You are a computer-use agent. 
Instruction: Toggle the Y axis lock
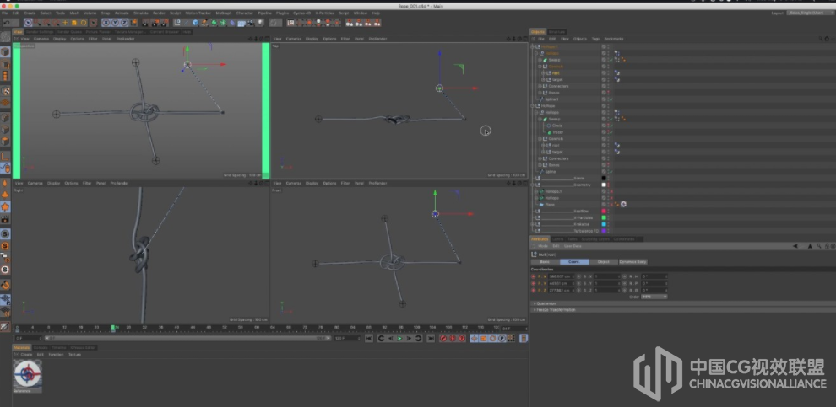pos(115,23)
